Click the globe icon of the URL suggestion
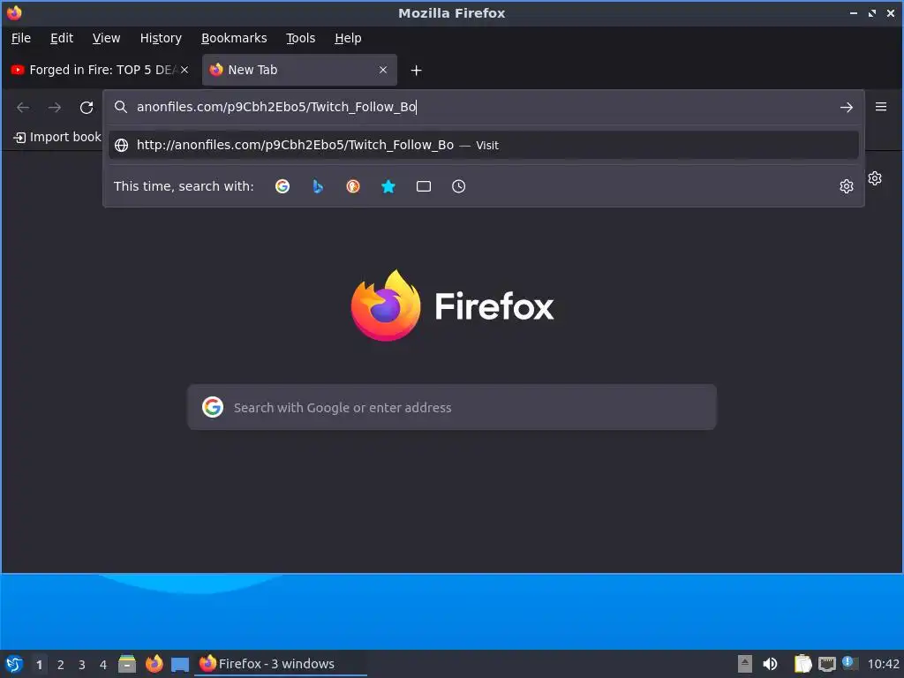904x678 pixels. (x=121, y=146)
